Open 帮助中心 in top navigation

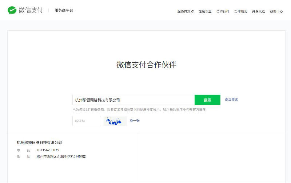276,11
